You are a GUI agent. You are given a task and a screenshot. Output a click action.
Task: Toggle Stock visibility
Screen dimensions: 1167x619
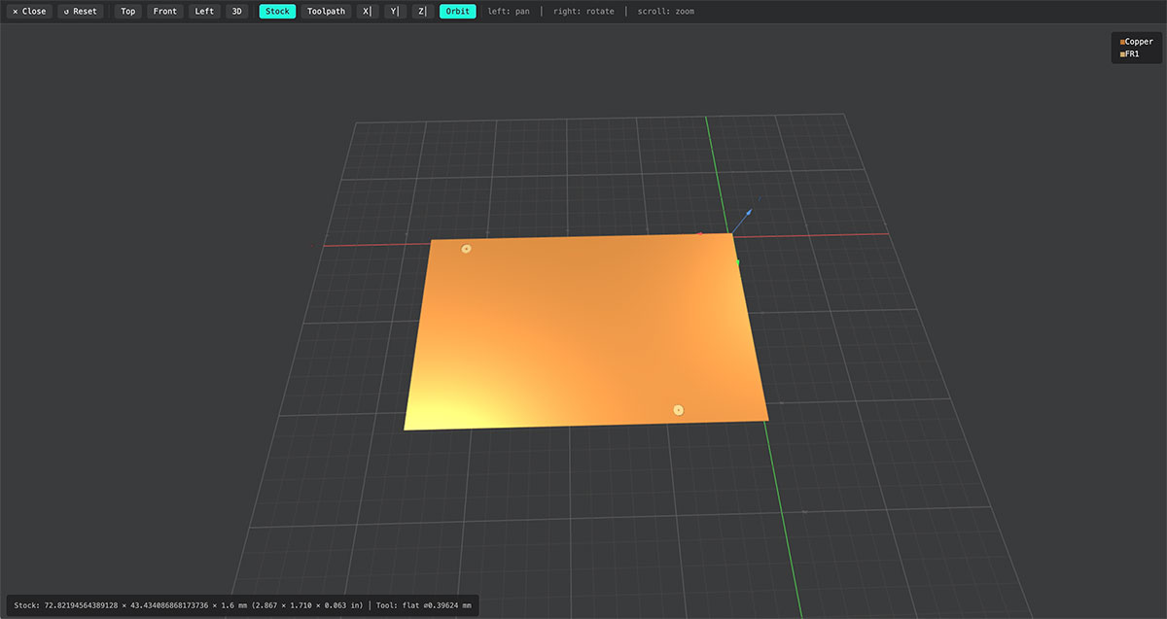(x=277, y=12)
